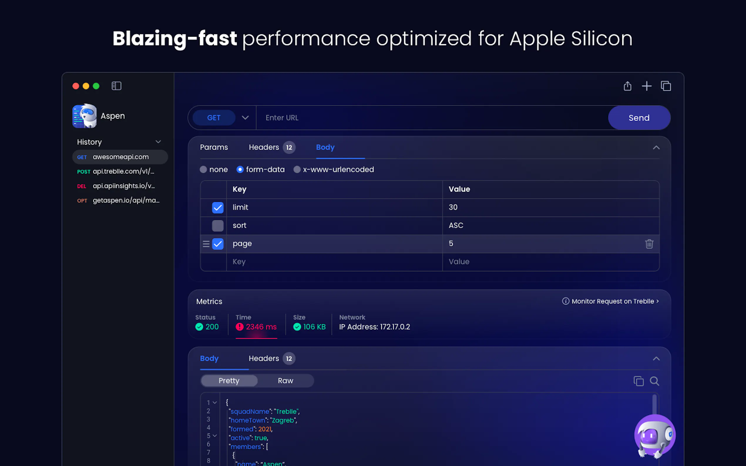Viewport: 746px width, 466px height.
Task: Collapse the request Body panel chevron
Action: (x=656, y=148)
